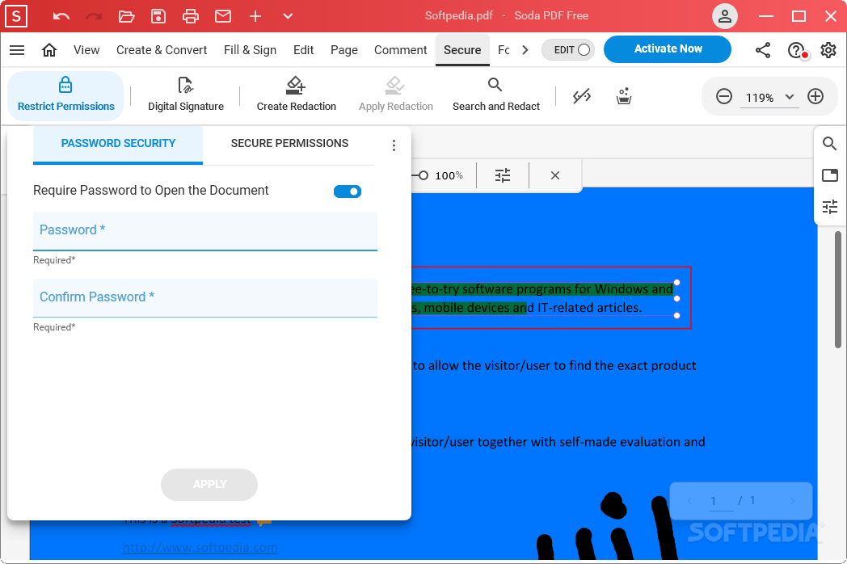Click the Activate Now button
The height and width of the screenshot is (564, 847).
668,49
